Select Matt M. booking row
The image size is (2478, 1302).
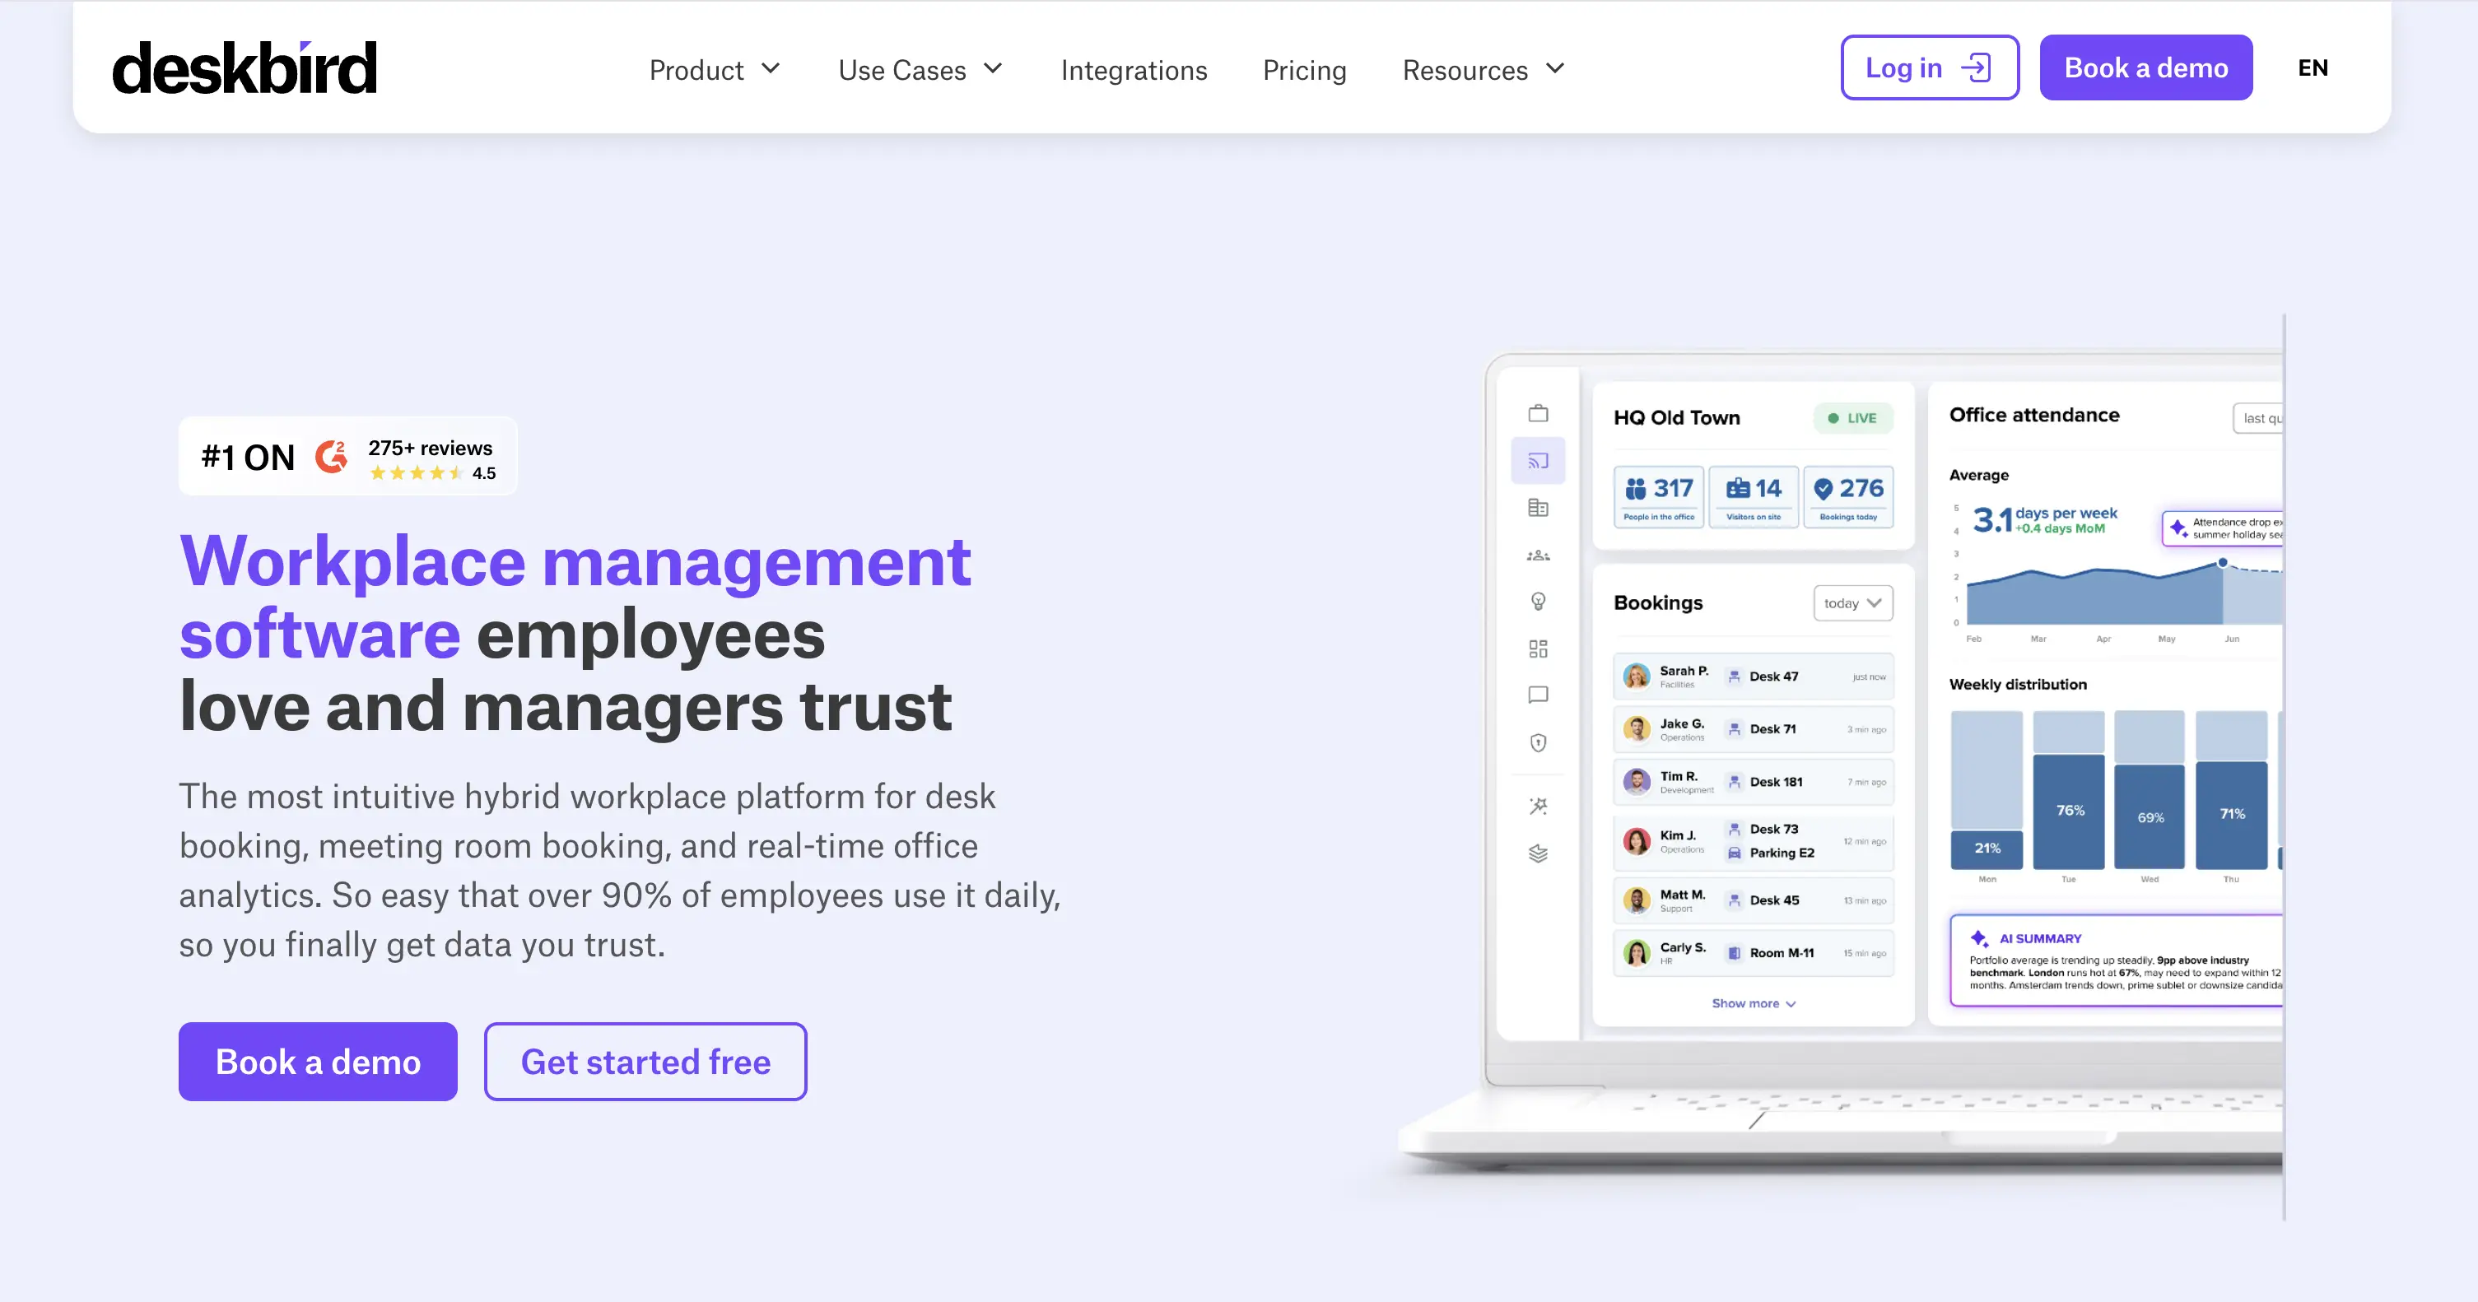pyautogui.click(x=1753, y=901)
